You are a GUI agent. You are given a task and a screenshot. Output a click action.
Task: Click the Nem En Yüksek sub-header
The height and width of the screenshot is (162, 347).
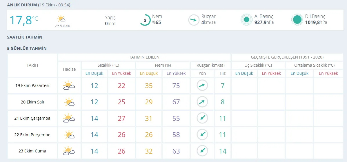(x=176, y=74)
